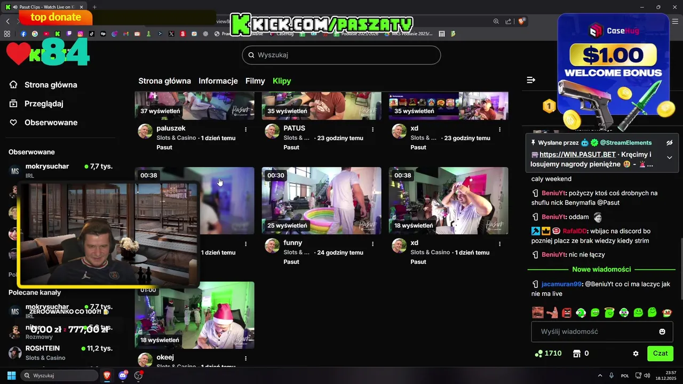683x384 pixels.
Task: Send the message with Czat button
Action: [660, 353]
